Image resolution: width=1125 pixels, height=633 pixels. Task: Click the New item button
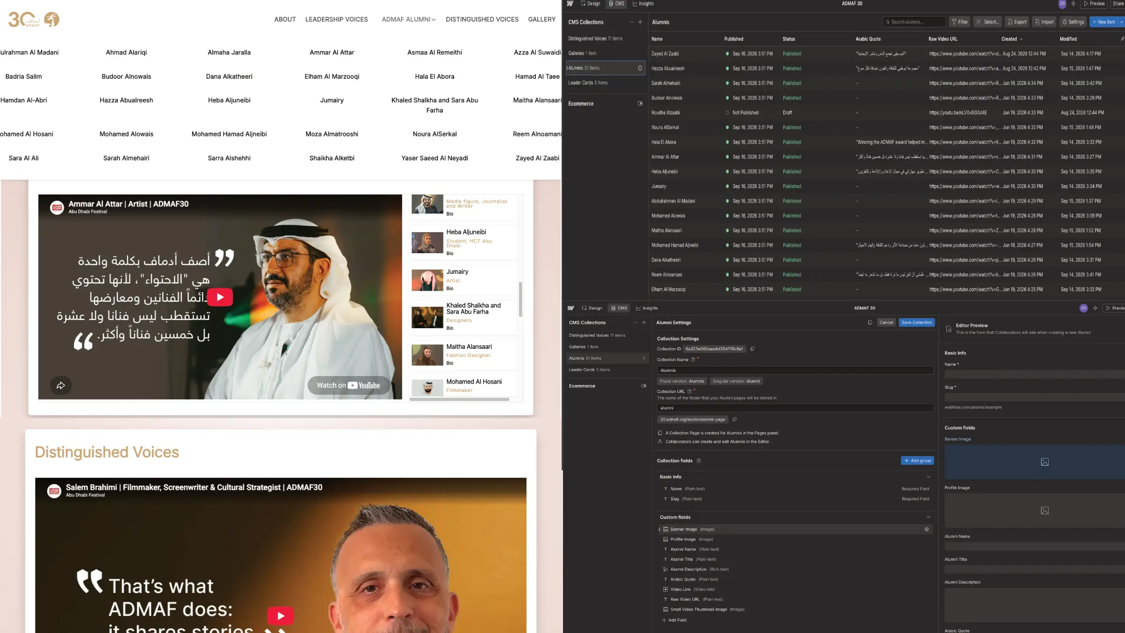pyautogui.click(x=1104, y=22)
